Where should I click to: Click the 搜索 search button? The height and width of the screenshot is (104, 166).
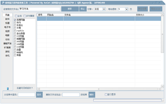(70, 9)
